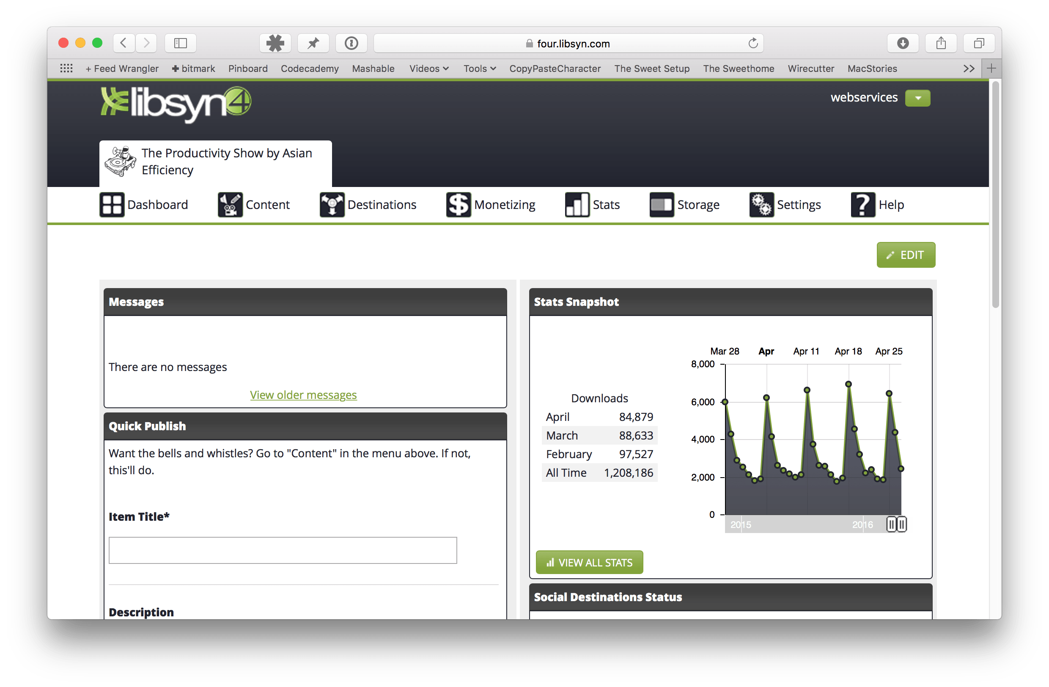The height and width of the screenshot is (687, 1049).
Task: Click the podcast turntable artwork icon
Action: pyautogui.click(x=120, y=161)
